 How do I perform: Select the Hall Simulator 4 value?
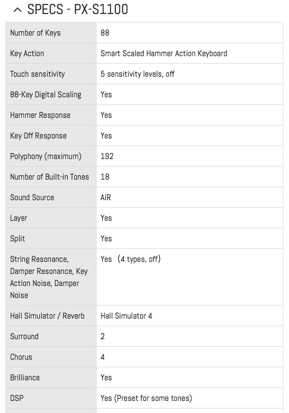tap(126, 316)
